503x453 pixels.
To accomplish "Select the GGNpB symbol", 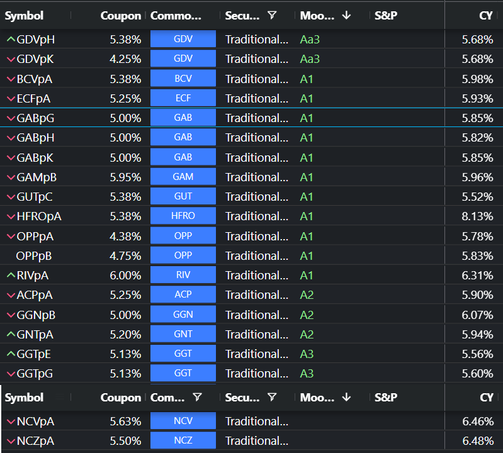I will tap(36, 315).
